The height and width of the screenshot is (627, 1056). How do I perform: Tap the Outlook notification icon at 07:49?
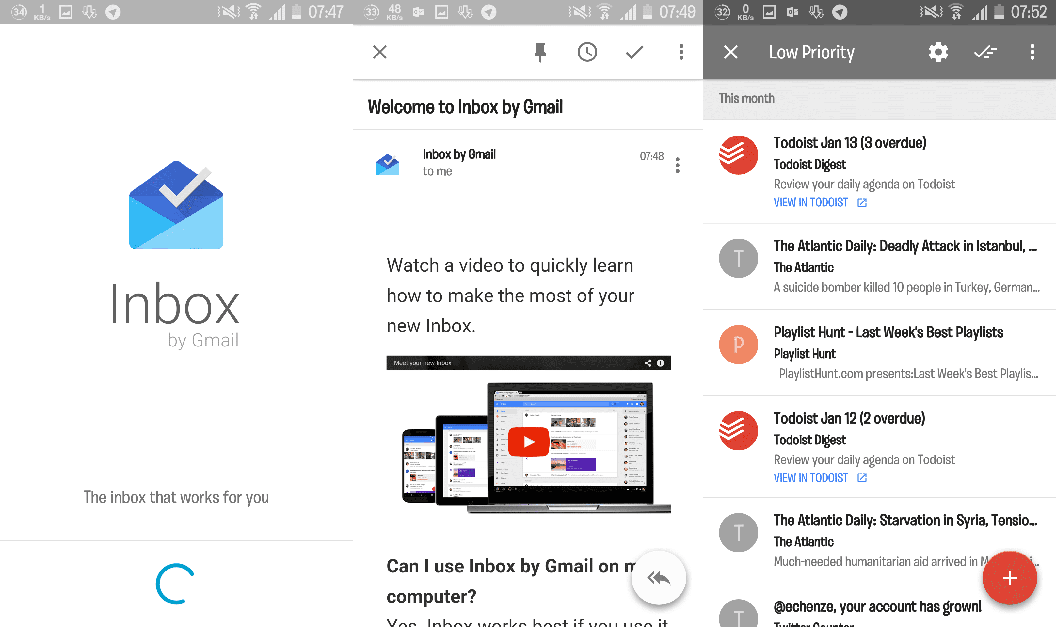[418, 12]
